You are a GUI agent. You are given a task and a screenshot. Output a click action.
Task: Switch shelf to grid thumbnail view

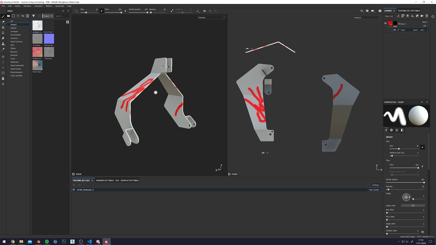pos(67,22)
